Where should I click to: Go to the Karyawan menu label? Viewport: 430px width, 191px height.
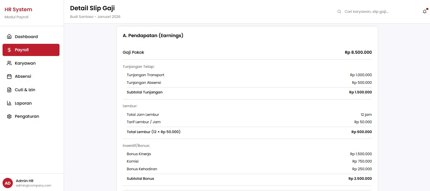pyautogui.click(x=25, y=63)
